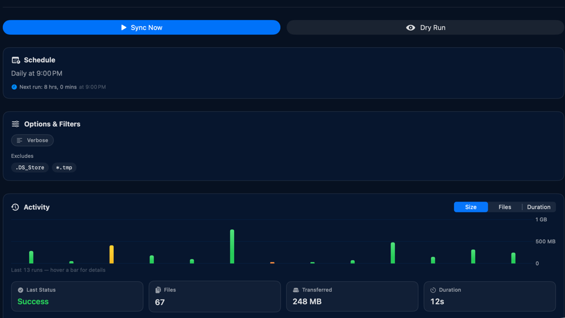Screen dimensions: 565x318
Task: Click the Schedule heading
Action: [40, 60]
